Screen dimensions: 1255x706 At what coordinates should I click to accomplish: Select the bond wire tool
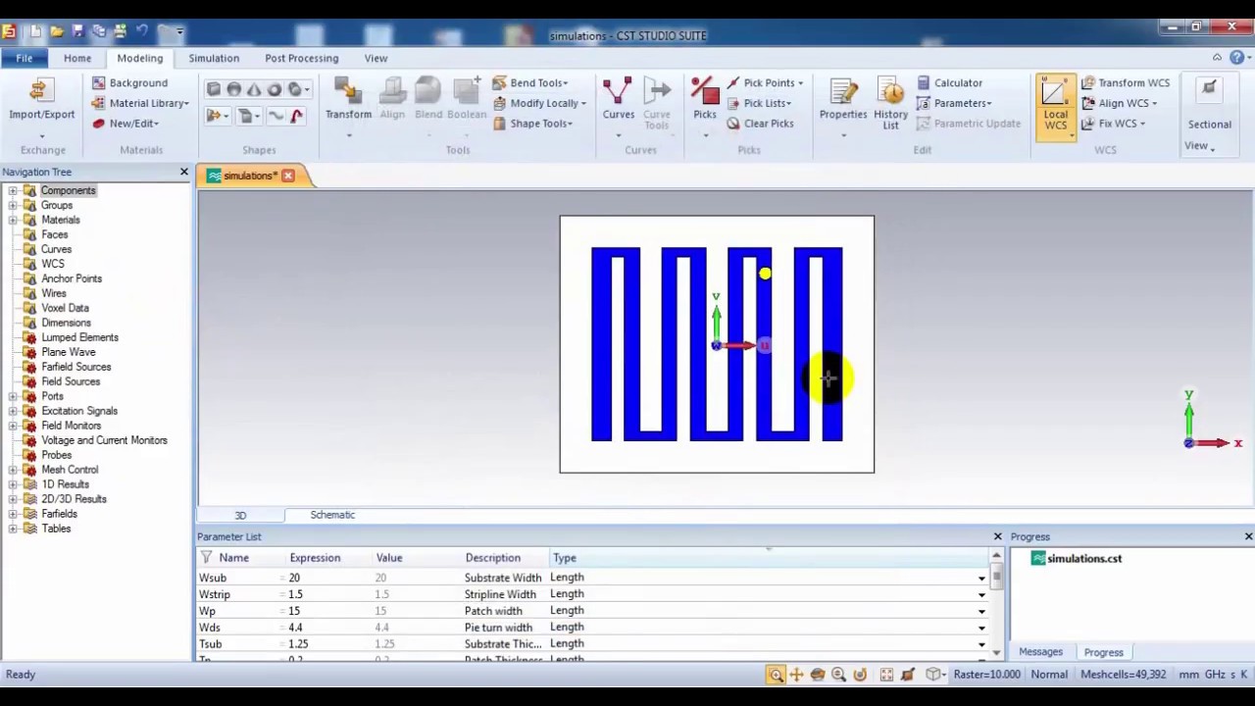click(x=296, y=116)
